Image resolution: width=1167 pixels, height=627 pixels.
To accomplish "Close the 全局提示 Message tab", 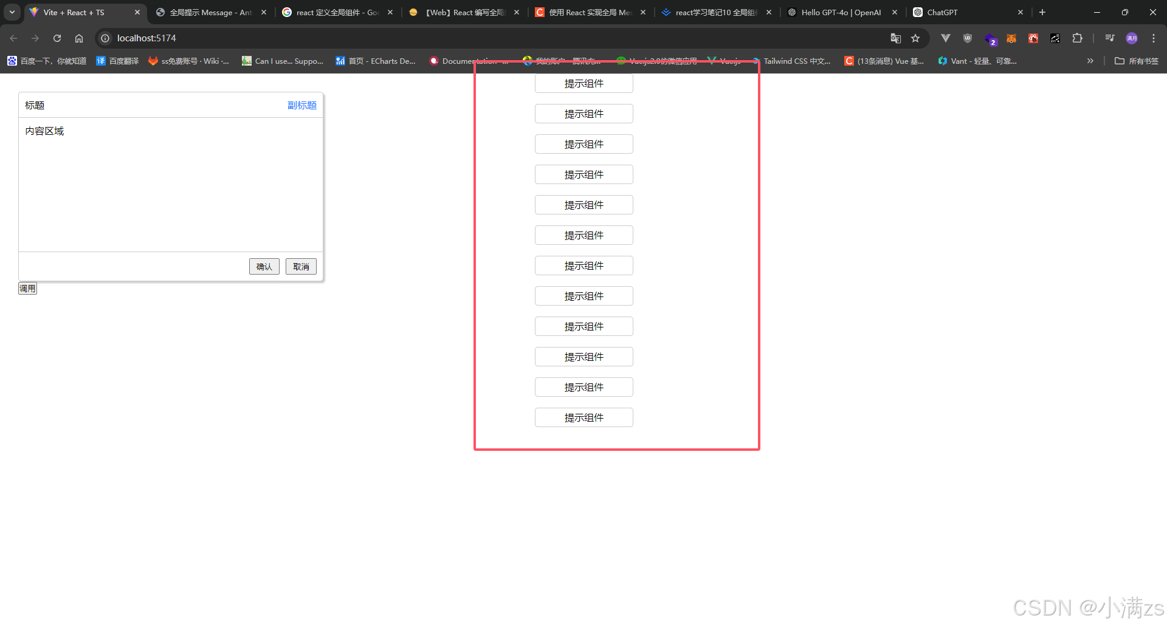I will coord(264,12).
